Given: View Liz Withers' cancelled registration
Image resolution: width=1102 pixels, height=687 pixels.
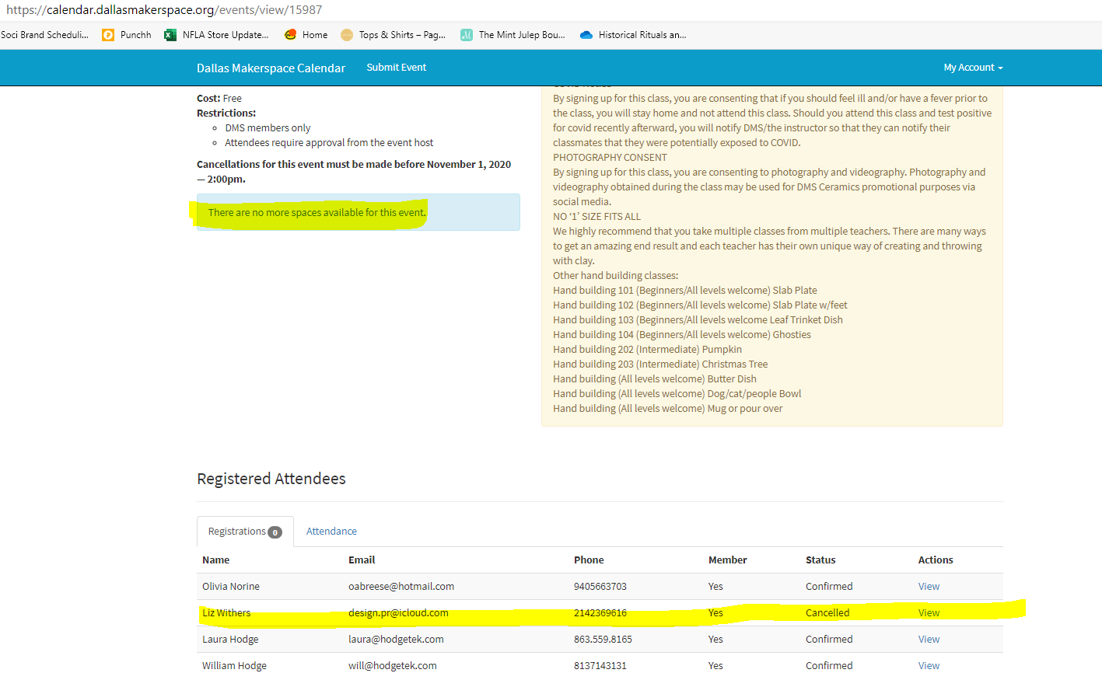Looking at the screenshot, I should [x=929, y=613].
